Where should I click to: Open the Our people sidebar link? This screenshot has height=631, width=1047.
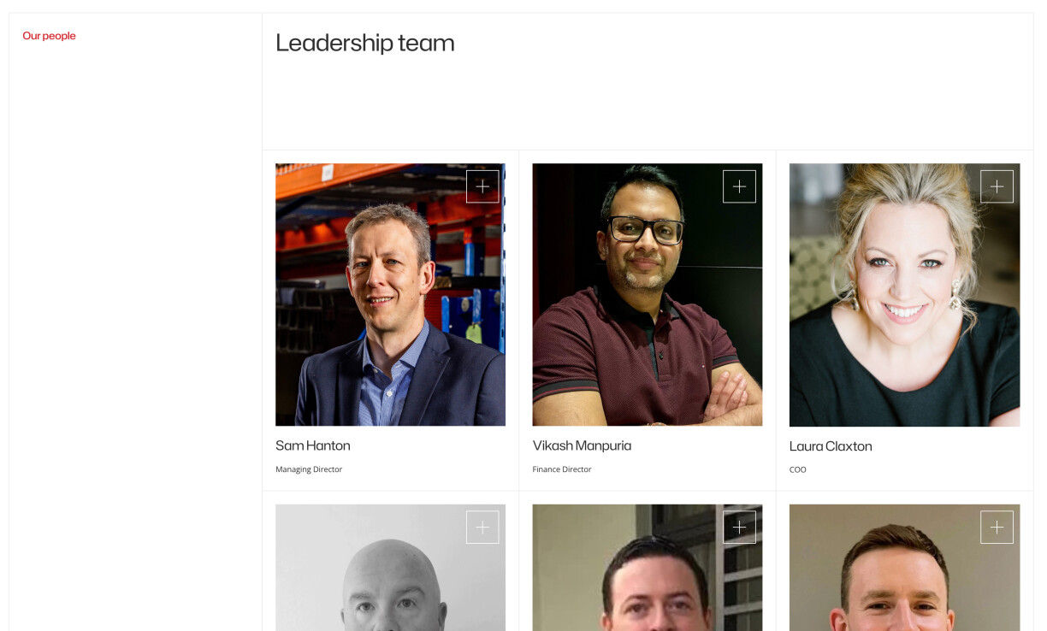(x=49, y=36)
